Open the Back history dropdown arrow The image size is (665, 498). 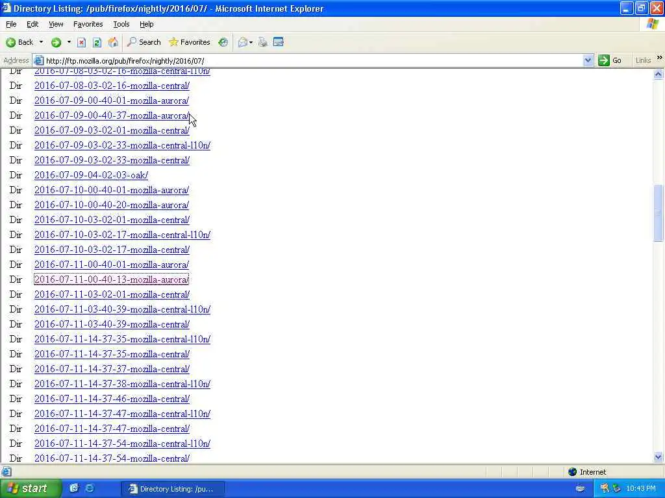pos(41,42)
